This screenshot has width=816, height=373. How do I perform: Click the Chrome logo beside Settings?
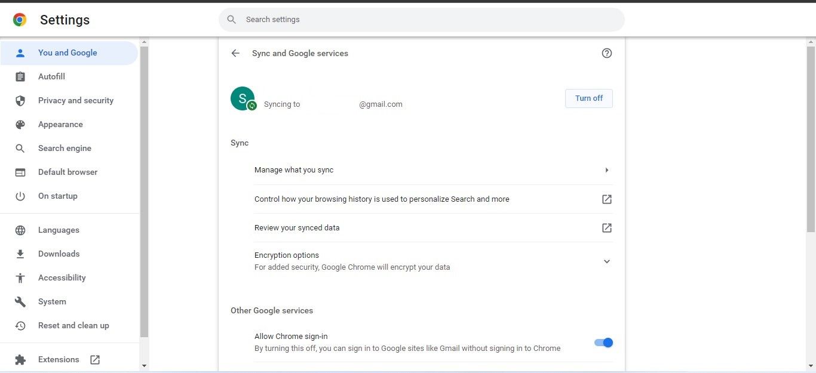20,20
